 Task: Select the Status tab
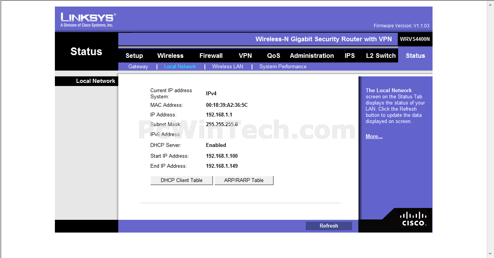416,56
